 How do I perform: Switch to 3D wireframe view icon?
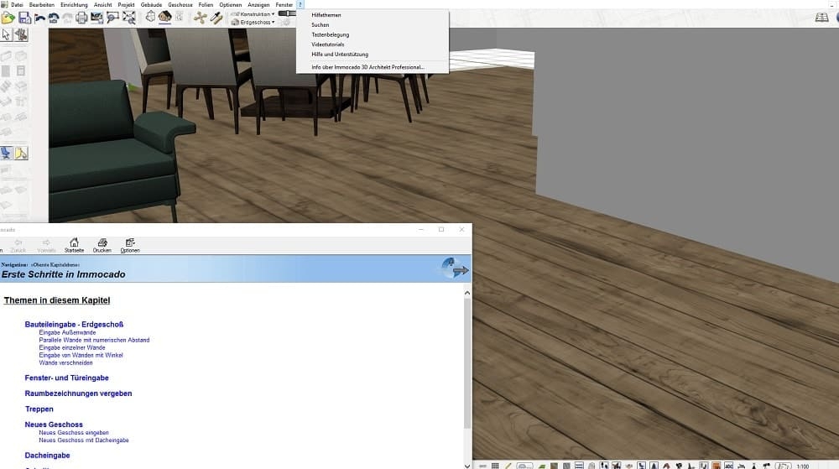[x=150, y=17]
